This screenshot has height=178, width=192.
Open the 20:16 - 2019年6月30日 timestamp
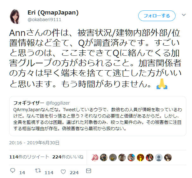[34, 143]
